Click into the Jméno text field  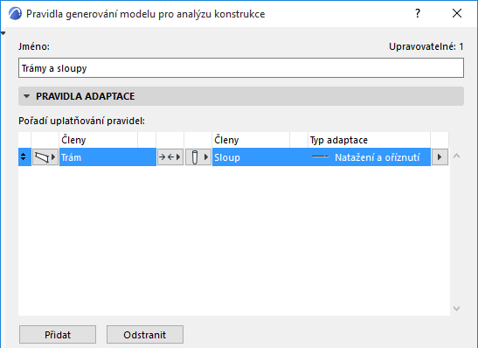[241, 68]
